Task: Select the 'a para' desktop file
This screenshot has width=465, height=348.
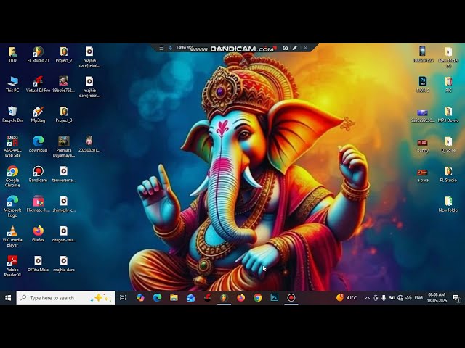Action: (423, 174)
